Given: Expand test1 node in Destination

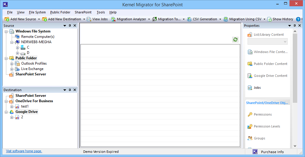Looking at the screenshot, I should tap(12, 107).
